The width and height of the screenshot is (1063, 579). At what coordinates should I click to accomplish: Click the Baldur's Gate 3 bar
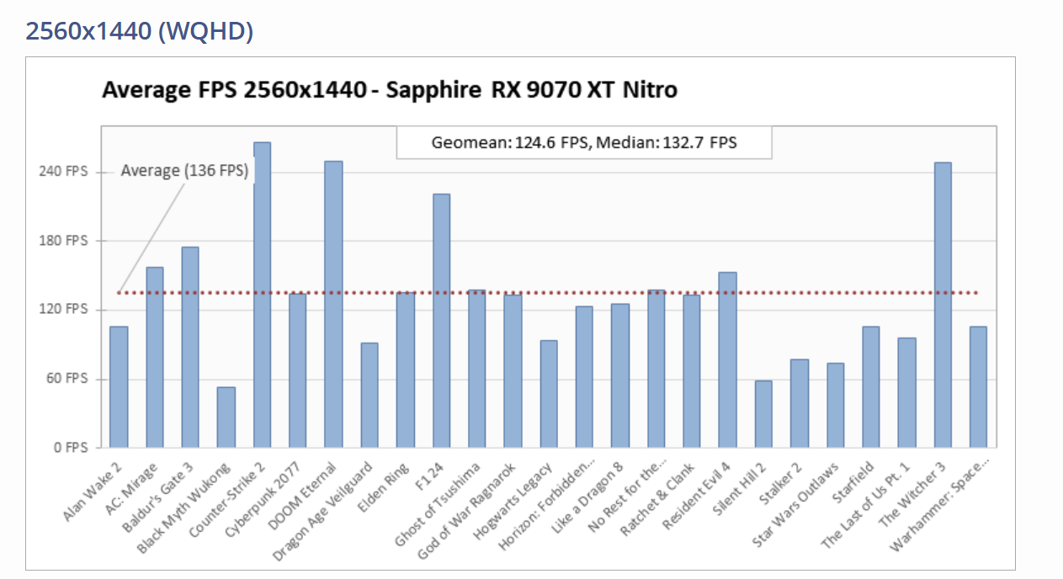[x=190, y=348]
